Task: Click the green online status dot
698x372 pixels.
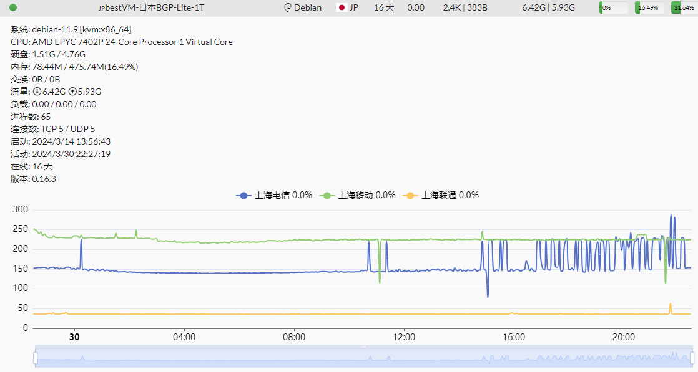Action: (13, 8)
